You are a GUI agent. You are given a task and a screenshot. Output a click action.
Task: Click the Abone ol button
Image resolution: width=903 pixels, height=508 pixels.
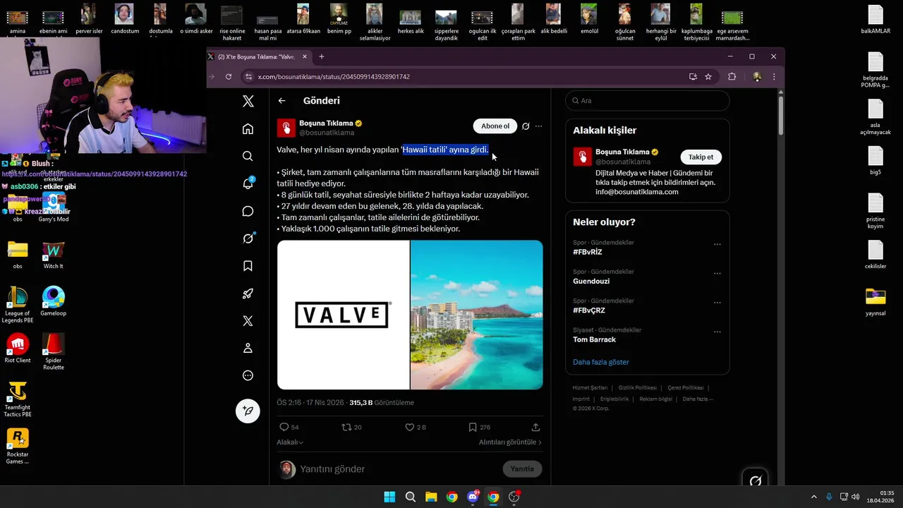pos(495,126)
